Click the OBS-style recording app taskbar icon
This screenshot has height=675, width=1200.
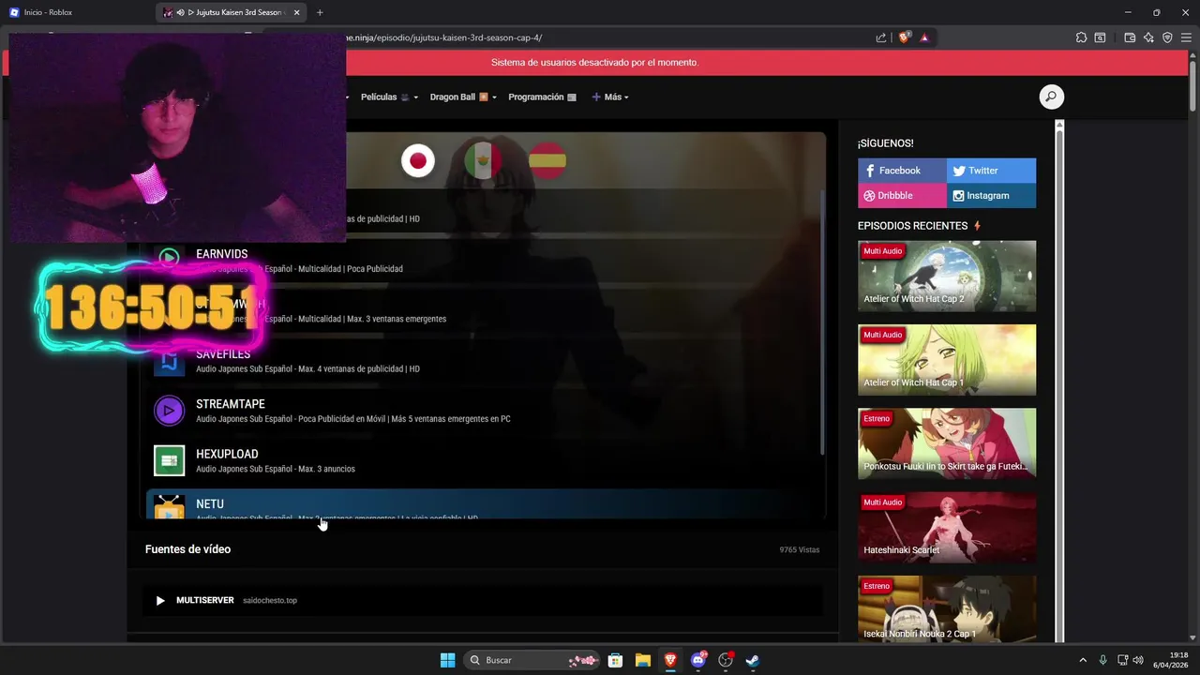click(x=725, y=660)
